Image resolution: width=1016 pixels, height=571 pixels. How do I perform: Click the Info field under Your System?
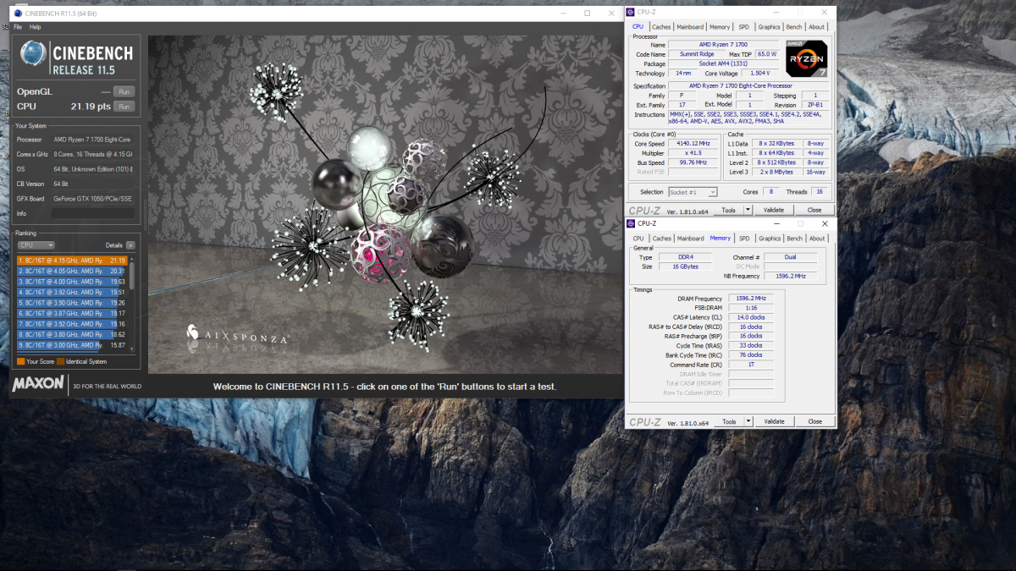point(93,213)
